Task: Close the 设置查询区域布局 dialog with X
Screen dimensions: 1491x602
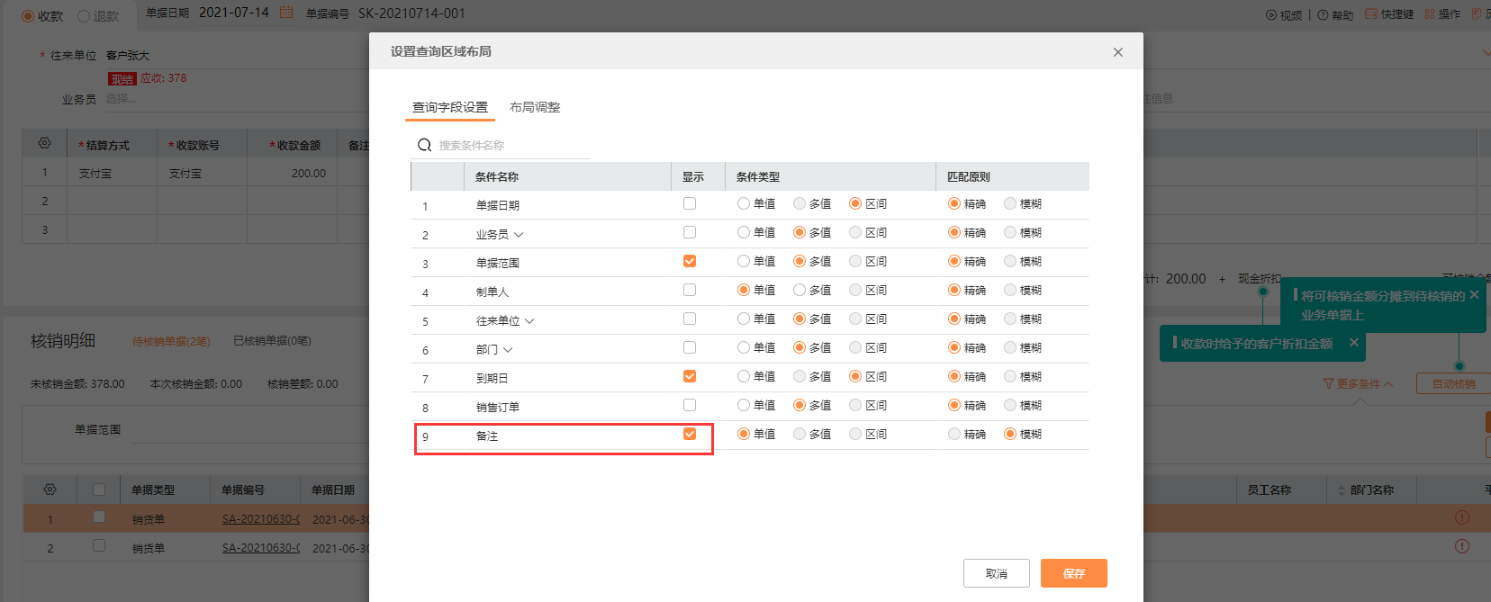Action: [x=1117, y=52]
